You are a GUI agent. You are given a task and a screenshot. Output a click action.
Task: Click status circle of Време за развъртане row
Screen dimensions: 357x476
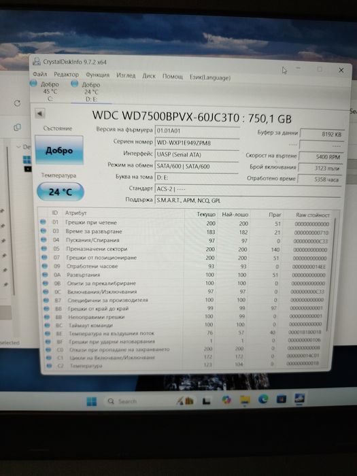[x=44, y=231]
